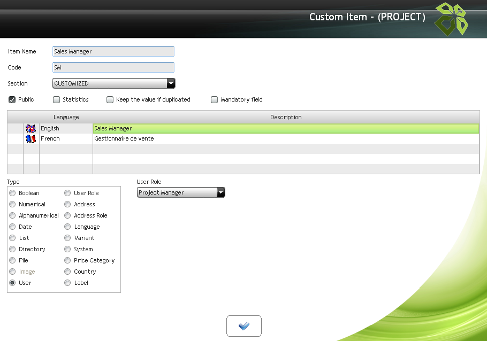487x341 pixels.
Task: Select the Numerical type radio button
Action: (x=12, y=204)
